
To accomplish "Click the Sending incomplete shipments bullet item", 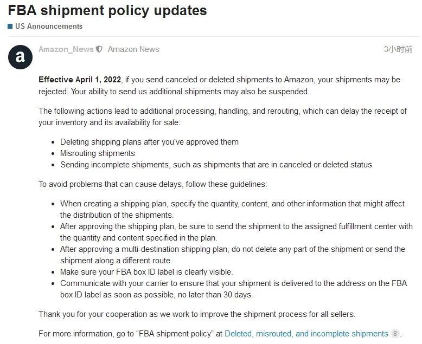I will coord(216,165).
